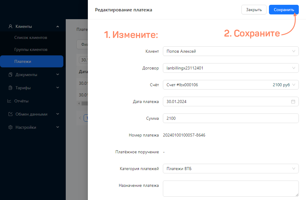Click the Сохранить button
Image resolution: width=306 pixels, height=200 pixels.
point(284,10)
